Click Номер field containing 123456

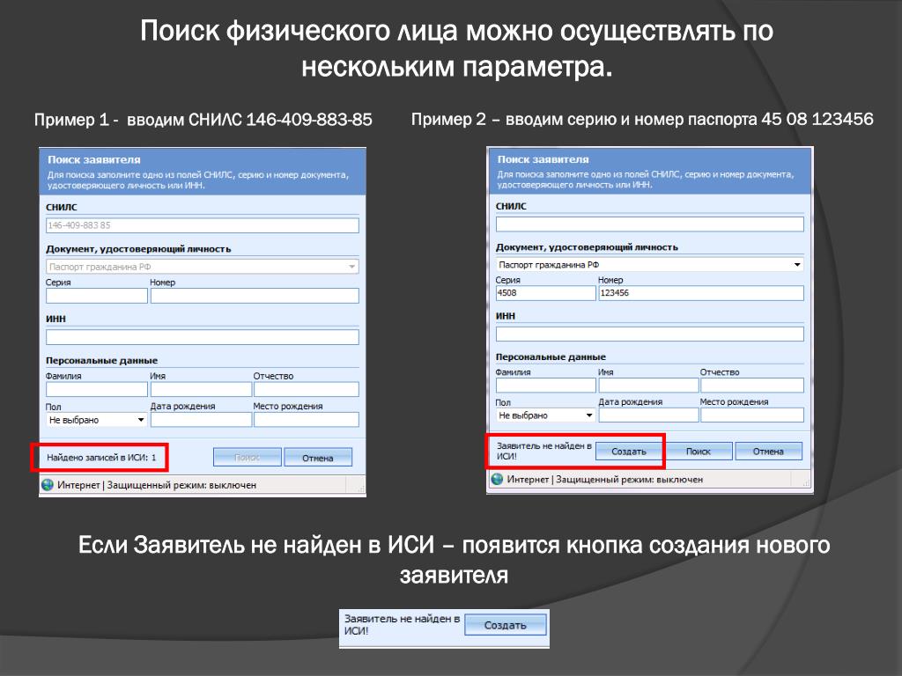click(700, 293)
